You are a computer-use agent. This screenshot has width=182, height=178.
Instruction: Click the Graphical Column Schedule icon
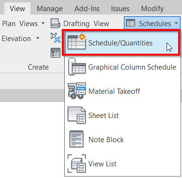(77, 67)
